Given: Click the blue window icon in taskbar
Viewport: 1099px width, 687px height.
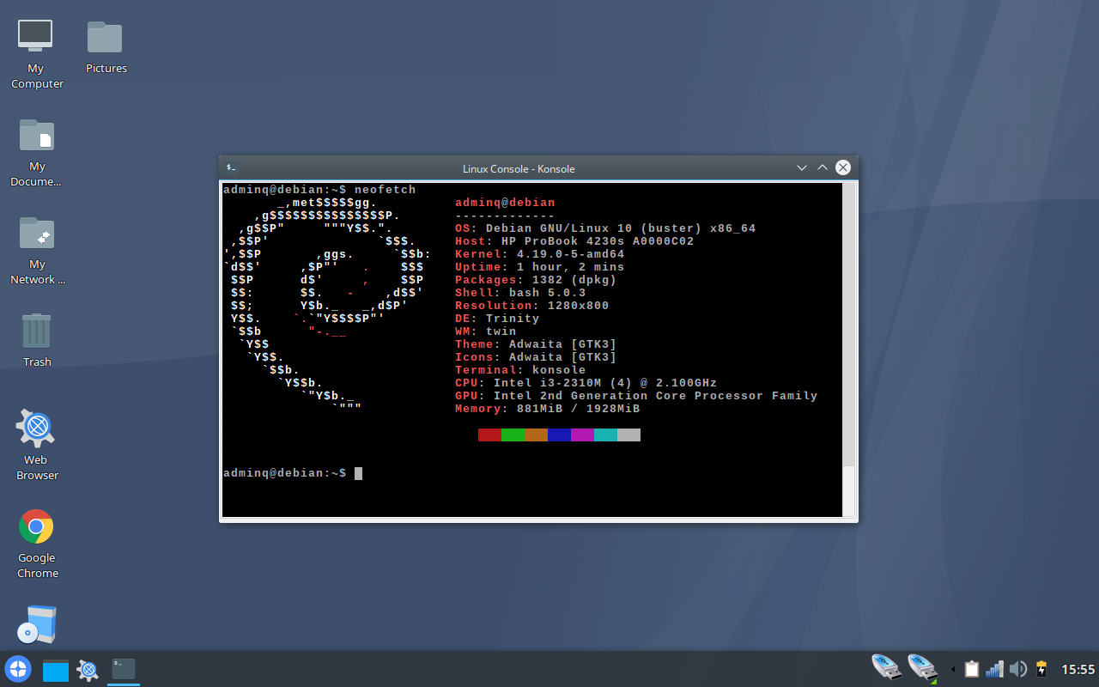Looking at the screenshot, I should coord(56,670).
